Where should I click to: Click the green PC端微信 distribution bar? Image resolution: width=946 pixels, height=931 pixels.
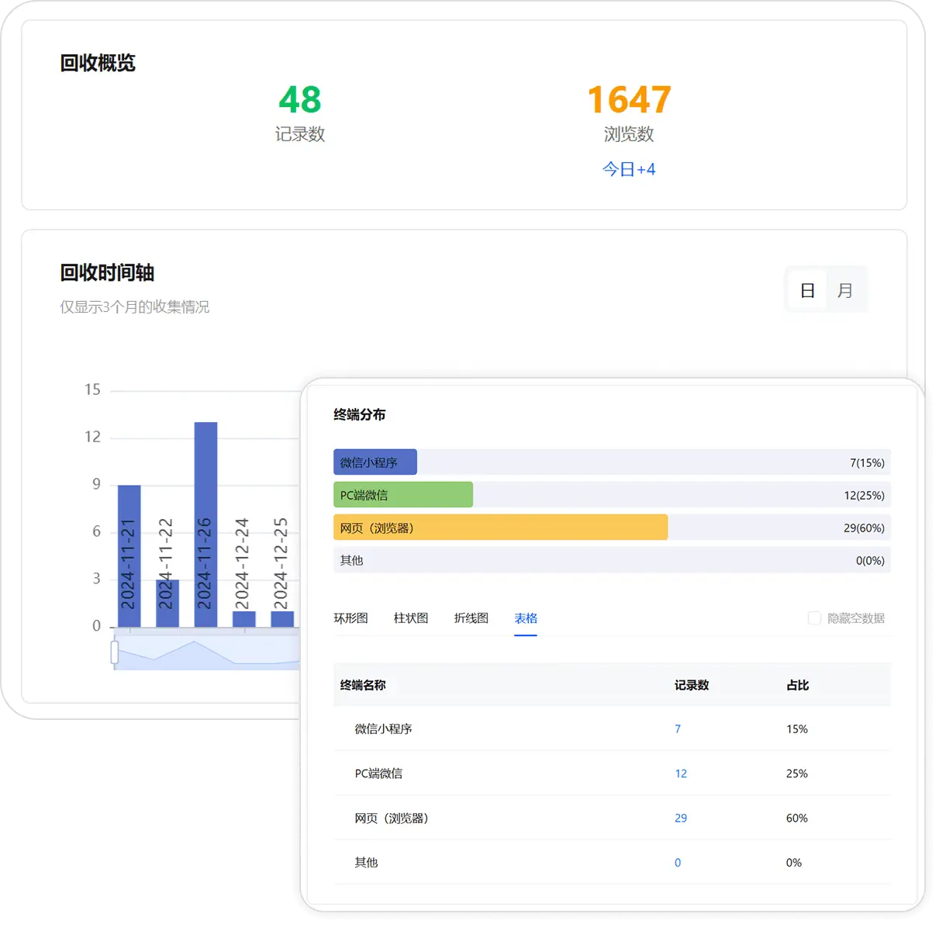click(403, 495)
